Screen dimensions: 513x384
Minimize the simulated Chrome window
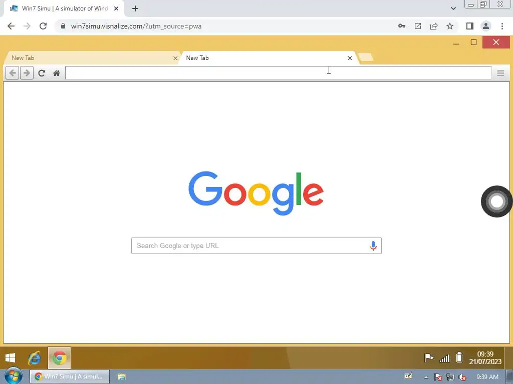(x=456, y=43)
